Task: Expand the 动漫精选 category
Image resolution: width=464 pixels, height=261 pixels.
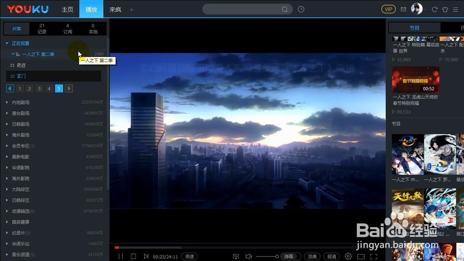Action: [x=6, y=211]
